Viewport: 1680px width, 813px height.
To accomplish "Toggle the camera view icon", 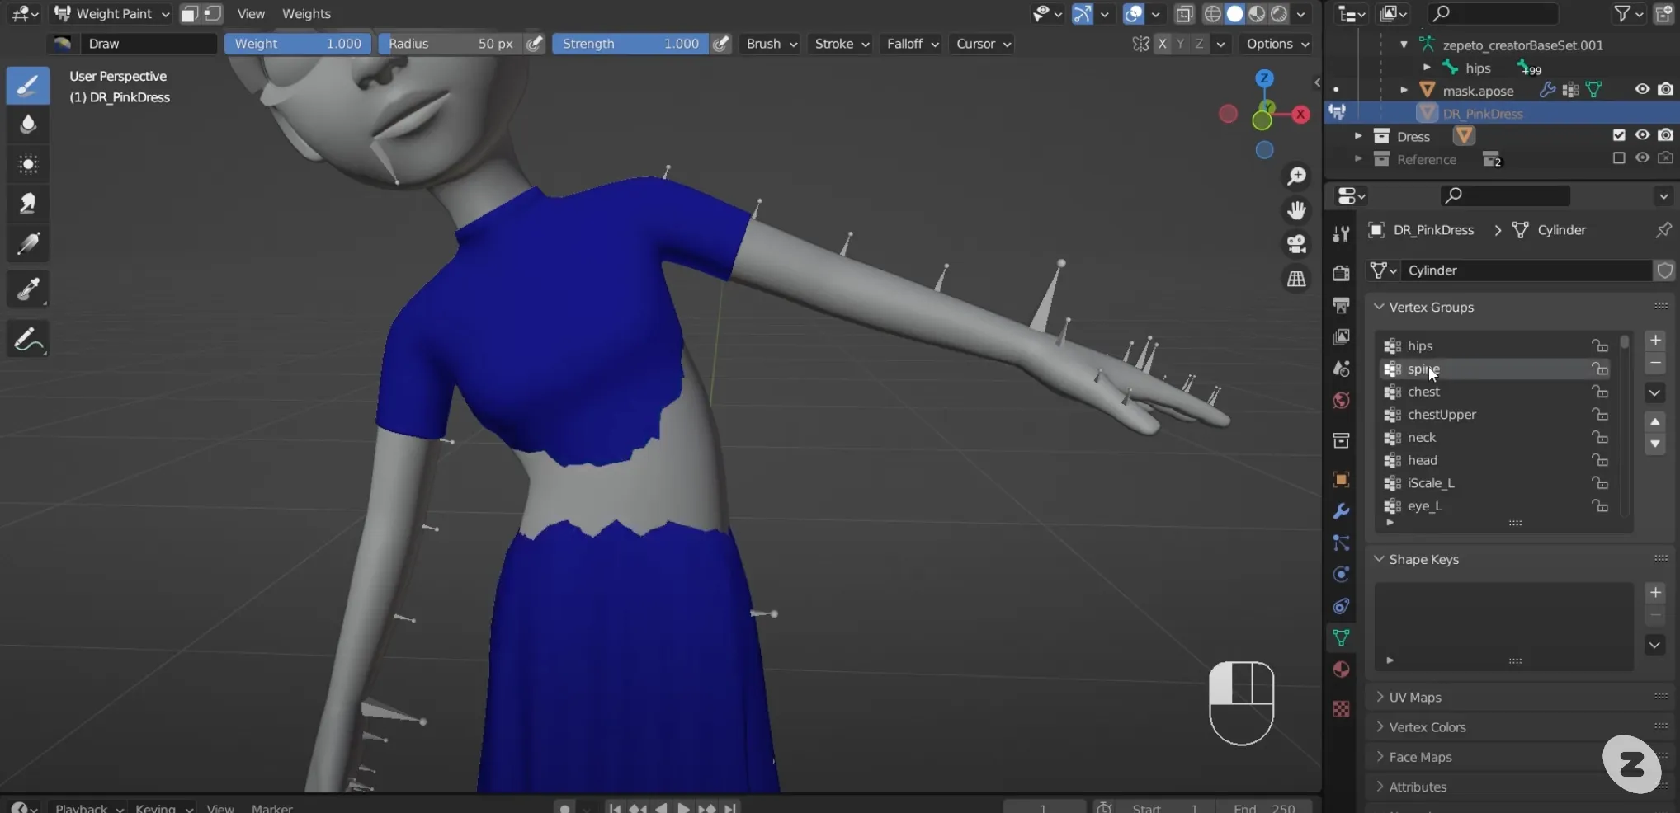I will point(1297,244).
